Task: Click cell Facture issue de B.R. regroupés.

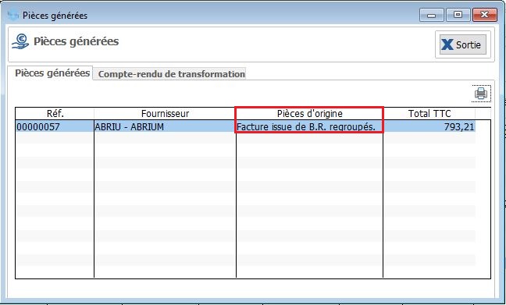Action: (x=309, y=126)
